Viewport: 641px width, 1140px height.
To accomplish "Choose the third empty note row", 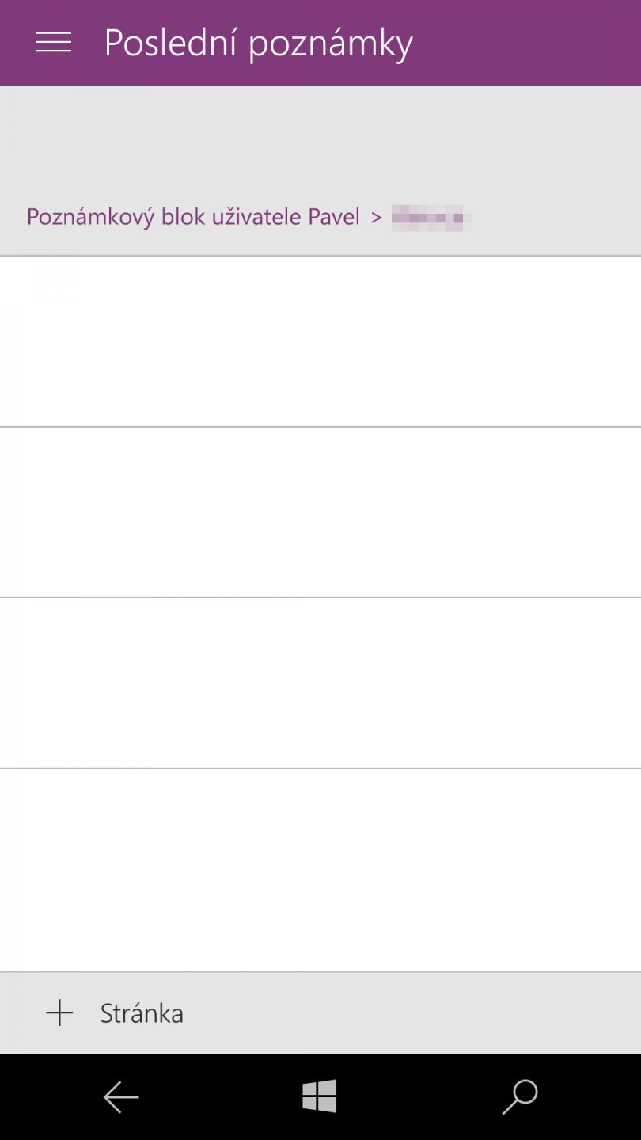I will tap(320, 682).
